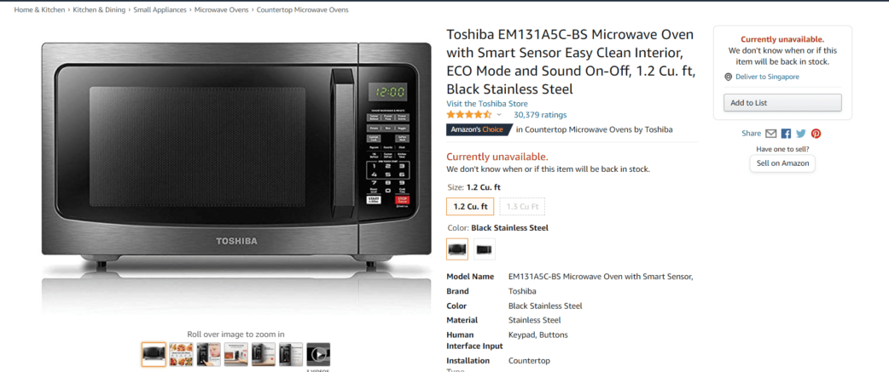Click the delivery location pin icon
This screenshot has width=889, height=372.
[x=728, y=77]
